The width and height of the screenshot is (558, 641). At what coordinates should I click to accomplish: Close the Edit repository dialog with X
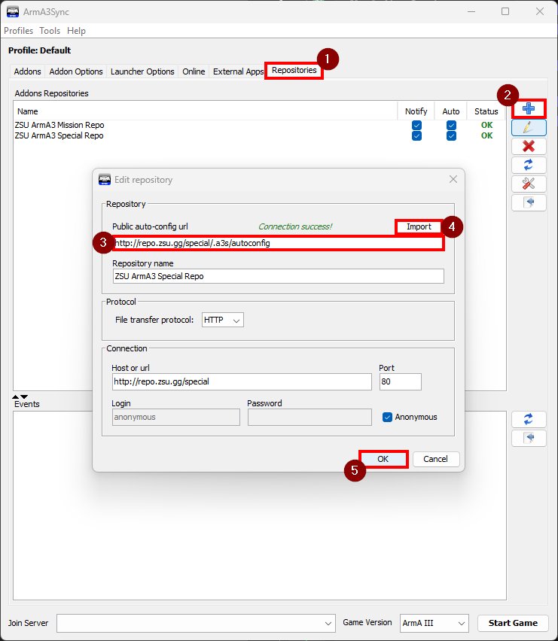453,179
